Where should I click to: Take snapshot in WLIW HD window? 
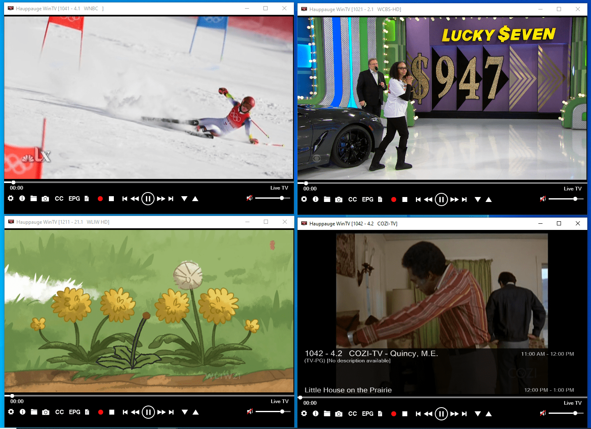tap(46, 412)
